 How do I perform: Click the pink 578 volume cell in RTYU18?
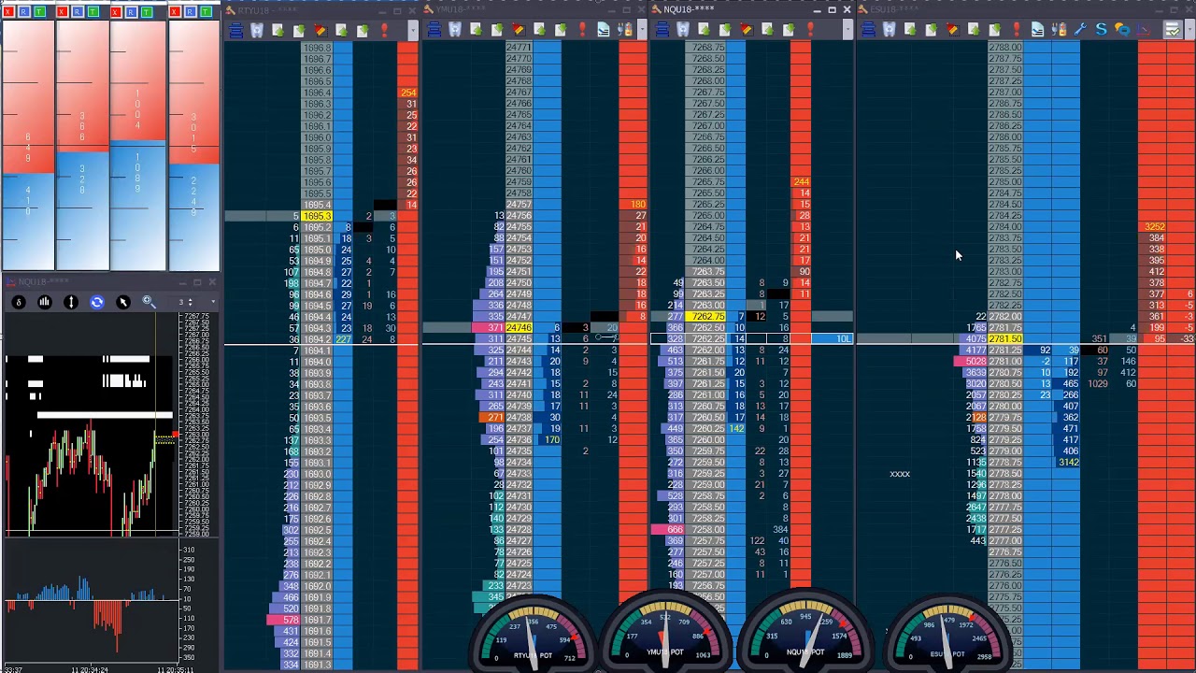(x=284, y=620)
